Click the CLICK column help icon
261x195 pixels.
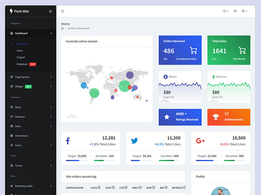(99, 188)
